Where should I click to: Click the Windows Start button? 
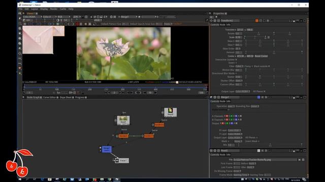(x=20, y=179)
